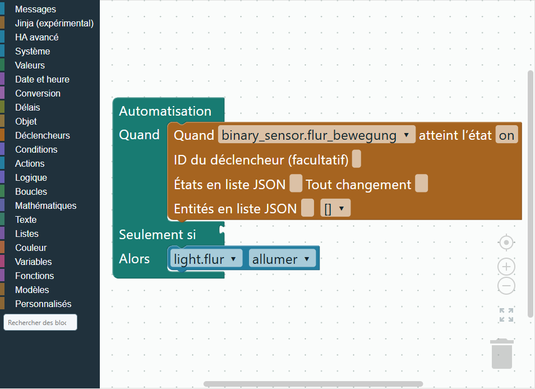Viewport: 535px width, 389px height.
Task: Select the Conversion category
Action: pos(50,93)
